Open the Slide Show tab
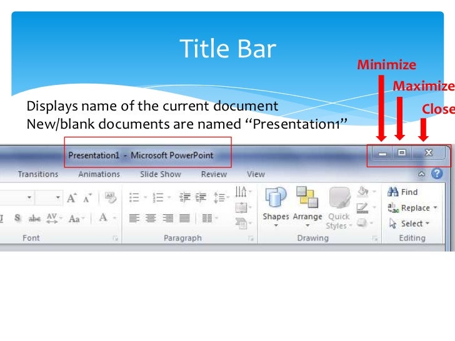The width and height of the screenshot is (455, 341). 161,174
